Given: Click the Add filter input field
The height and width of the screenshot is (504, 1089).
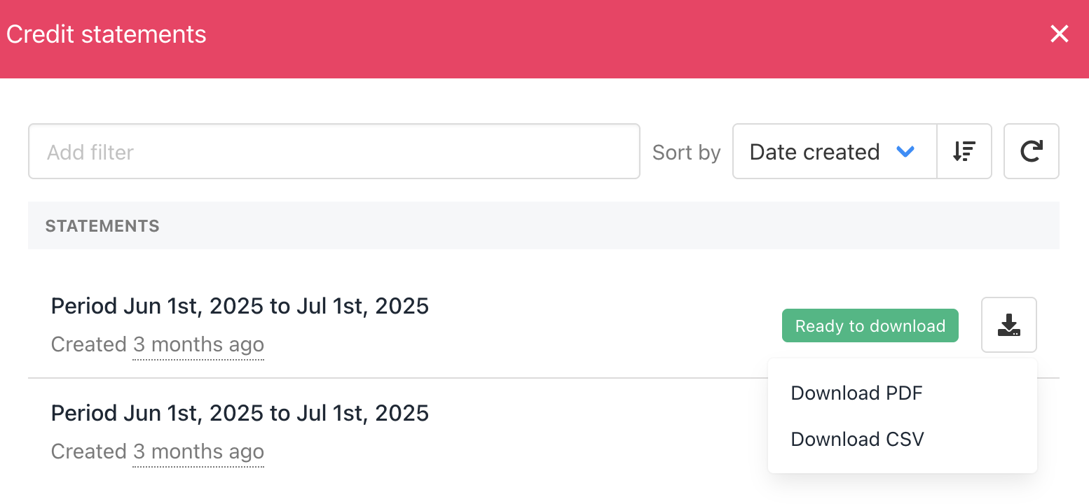Looking at the screenshot, I should tap(334, 151).
